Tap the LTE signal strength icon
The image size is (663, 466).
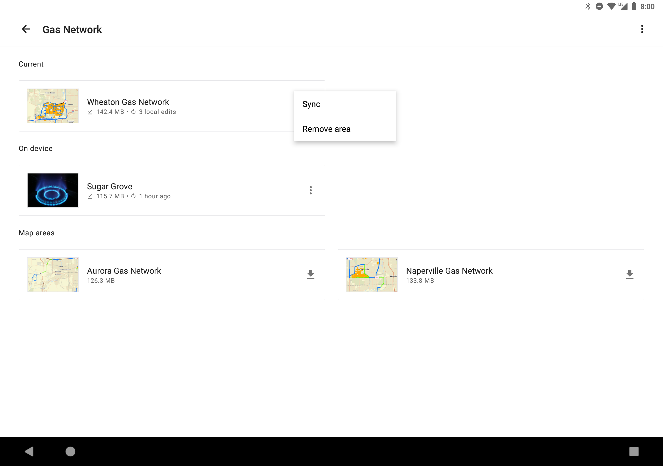click(x=623, y=6)
